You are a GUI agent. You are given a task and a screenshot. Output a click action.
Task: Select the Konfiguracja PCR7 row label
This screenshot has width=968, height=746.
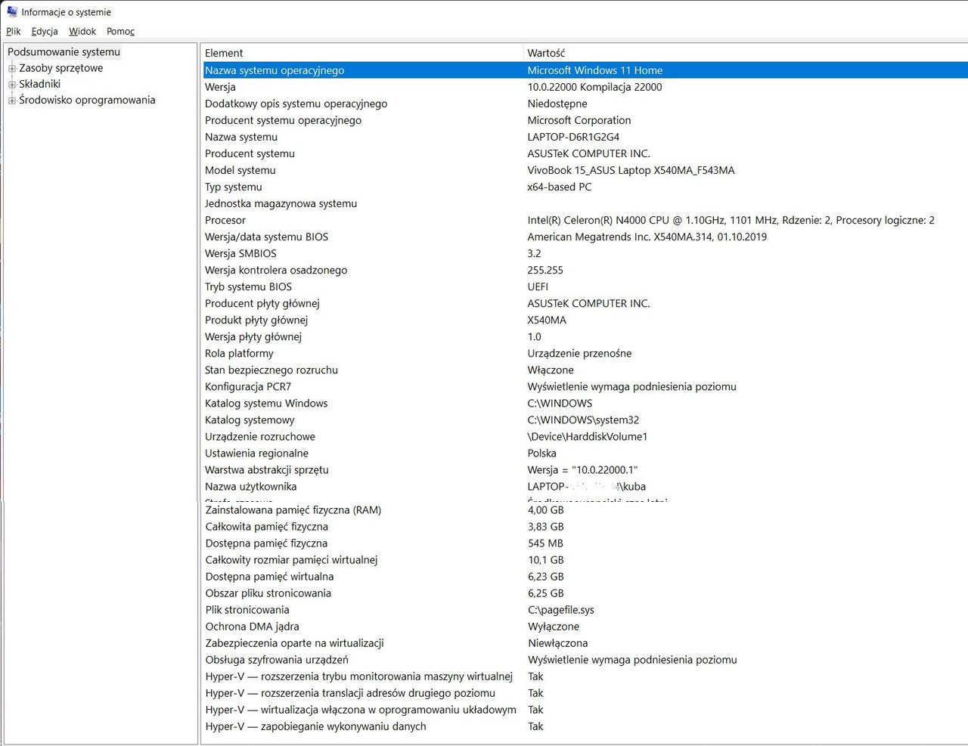coord(248,386)
